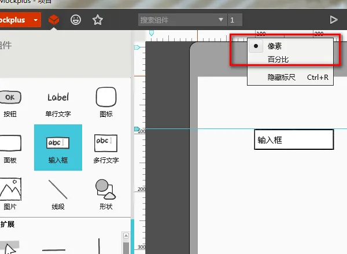Open the Mockplus main menu dropdown
Screen dimensions: 347x254
click(36, 20)
